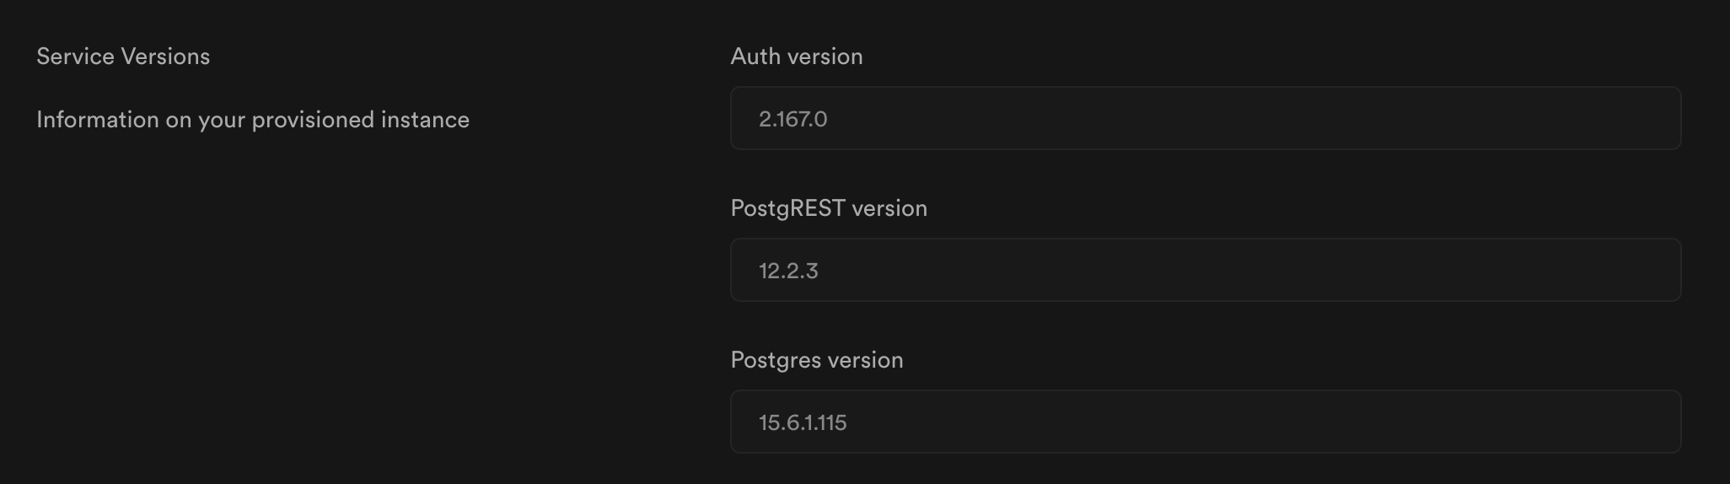Image resolution: width=1730 pixels, height=484 pixels.
Task: Focus the field showing 12.2.3
Action: click(x=1206, y=270)
